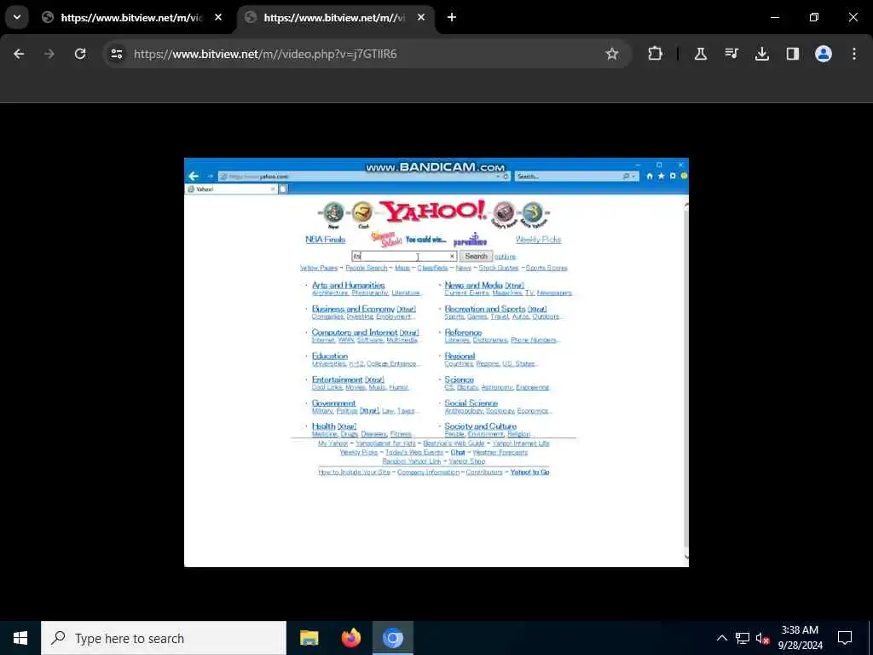Click the Yahoo New round icon
This screenshot has height=655, width=873.
[333, 213]
